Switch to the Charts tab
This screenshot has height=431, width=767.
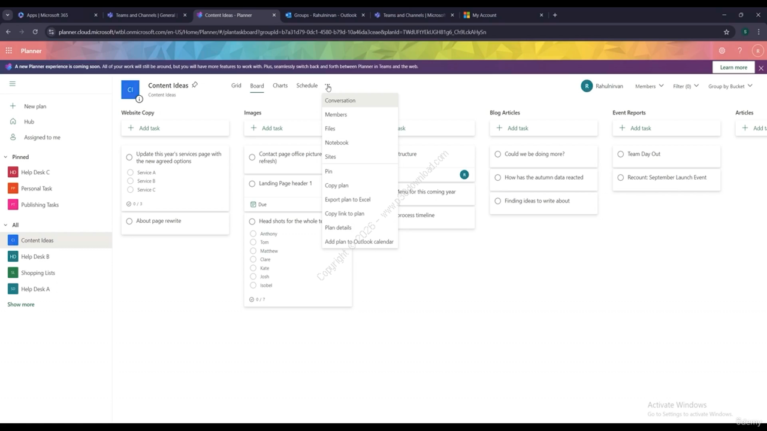pos(280,86)
